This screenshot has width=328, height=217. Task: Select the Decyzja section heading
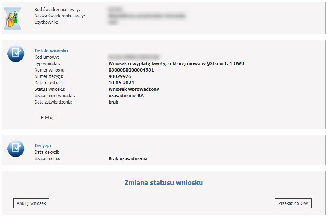(43, 145)
